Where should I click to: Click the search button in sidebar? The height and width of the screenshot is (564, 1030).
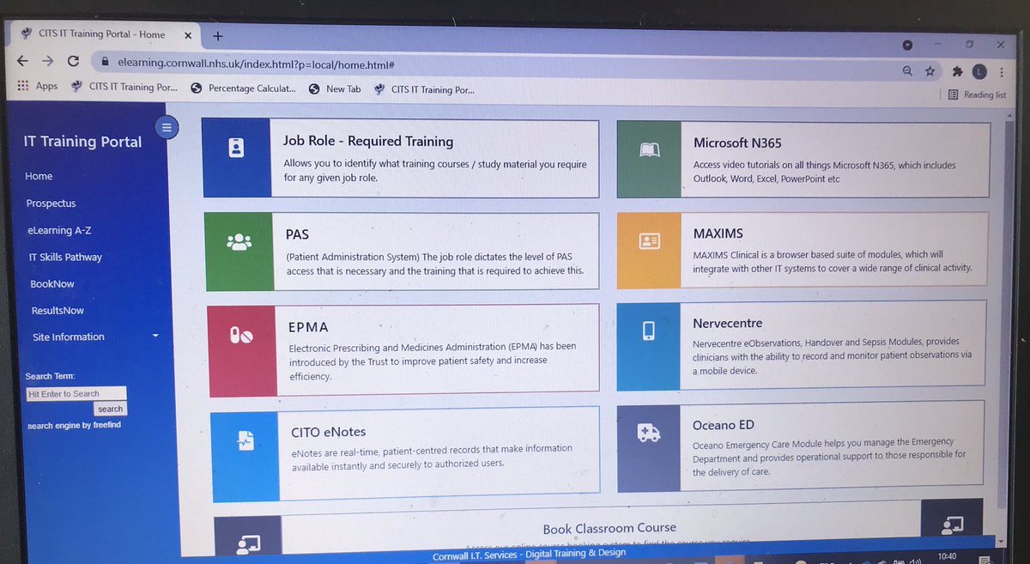pyautogui.click(x=110, y=409)
